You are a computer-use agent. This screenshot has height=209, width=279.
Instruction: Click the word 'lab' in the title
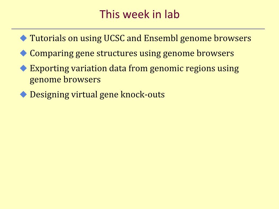click(x=172, y=14)
